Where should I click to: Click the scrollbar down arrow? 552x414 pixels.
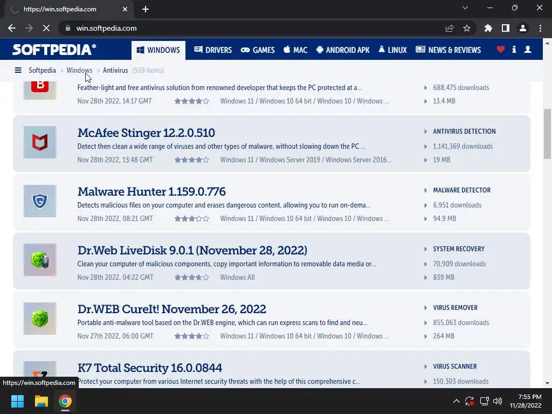547,383
